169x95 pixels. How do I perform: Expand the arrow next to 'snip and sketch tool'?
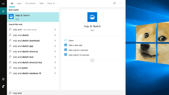point(55,57)
